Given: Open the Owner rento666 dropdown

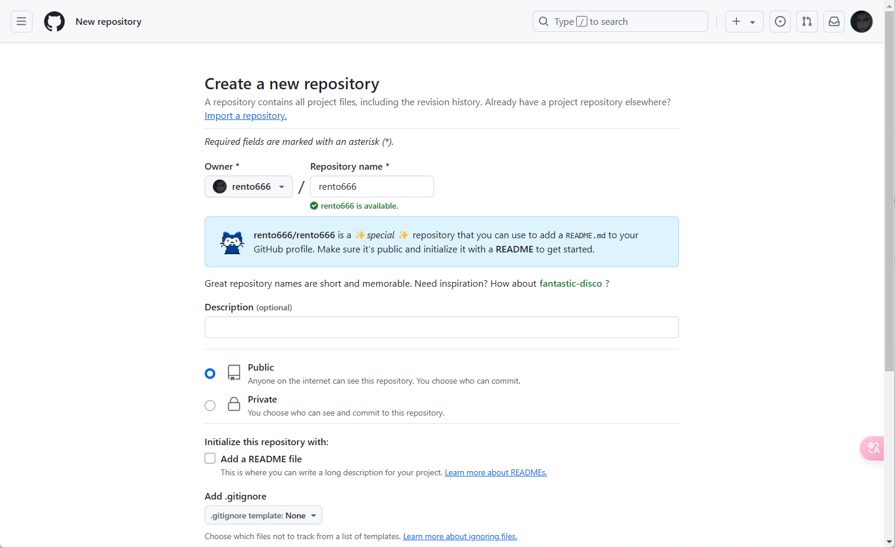Looking at the screenshot, I should [248, 187].
